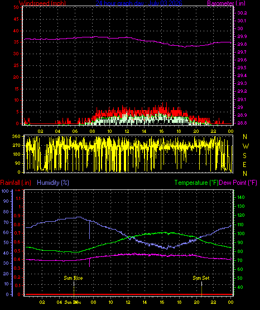Image resolution: width=260 pixels, height=310 pixels.
Task: Click the "Sun Set" label
Action: (201, 278)
